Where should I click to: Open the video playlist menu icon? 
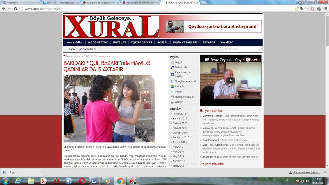coord(207,59)
